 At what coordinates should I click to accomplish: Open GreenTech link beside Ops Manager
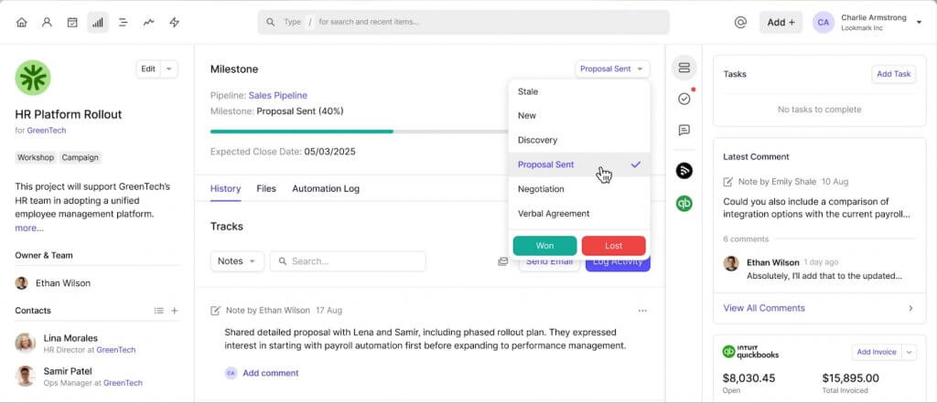[124, 383]
